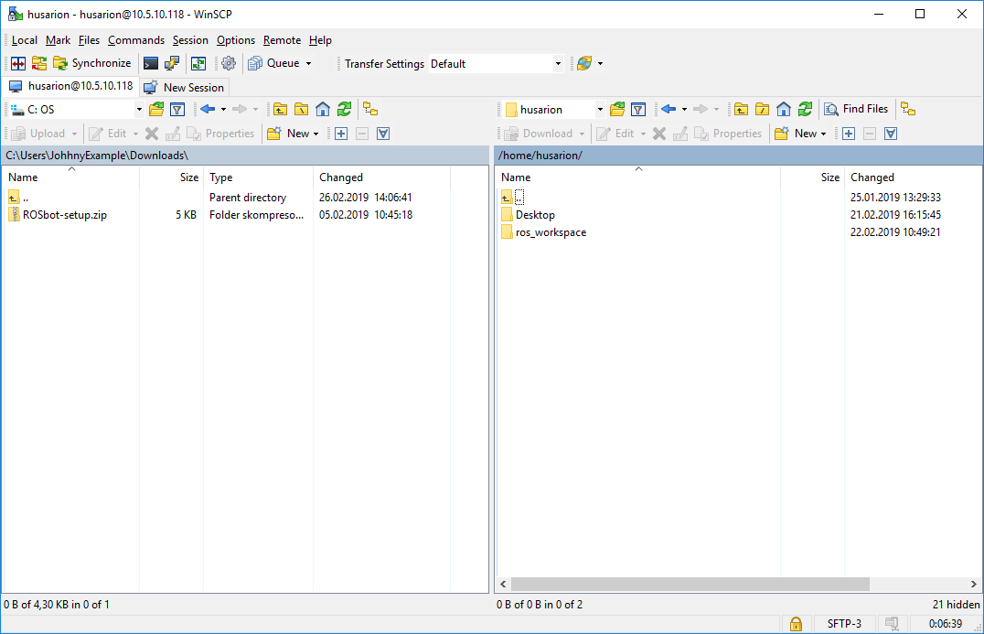Expand the Queue dropdown arrow
Screen dimensions: 984x634
tap(309, 63)
